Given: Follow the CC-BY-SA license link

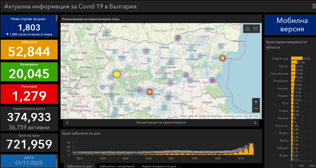Looking at the screenshot, I should (251, 116).
